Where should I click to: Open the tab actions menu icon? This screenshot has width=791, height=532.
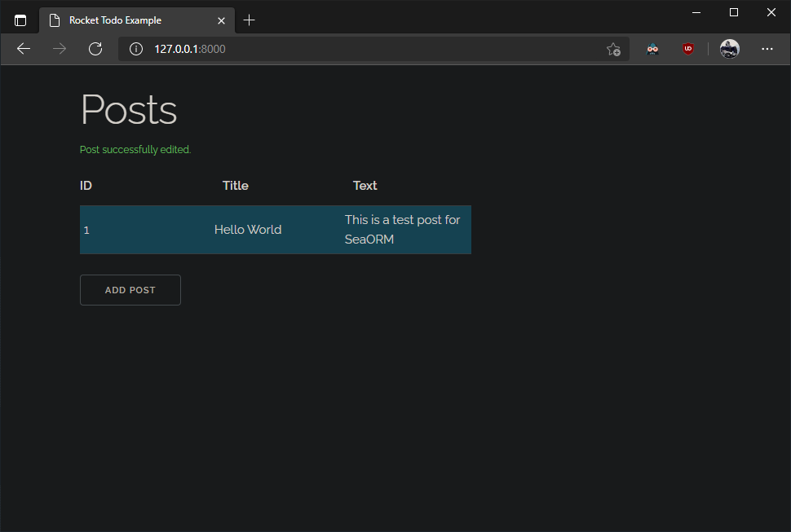click(x=20, y=20)
